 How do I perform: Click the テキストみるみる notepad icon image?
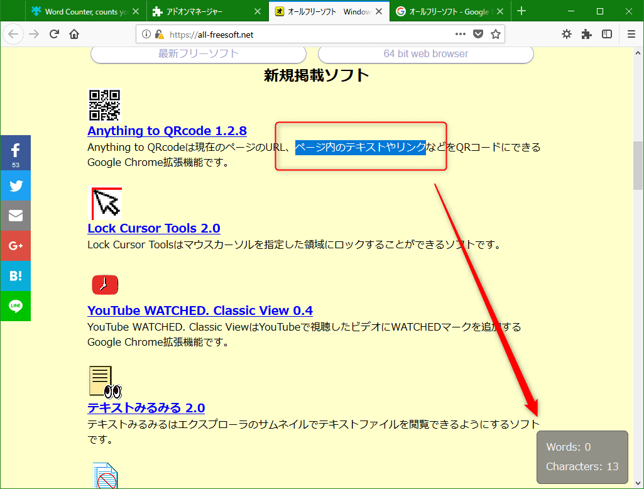coord(105,382)
